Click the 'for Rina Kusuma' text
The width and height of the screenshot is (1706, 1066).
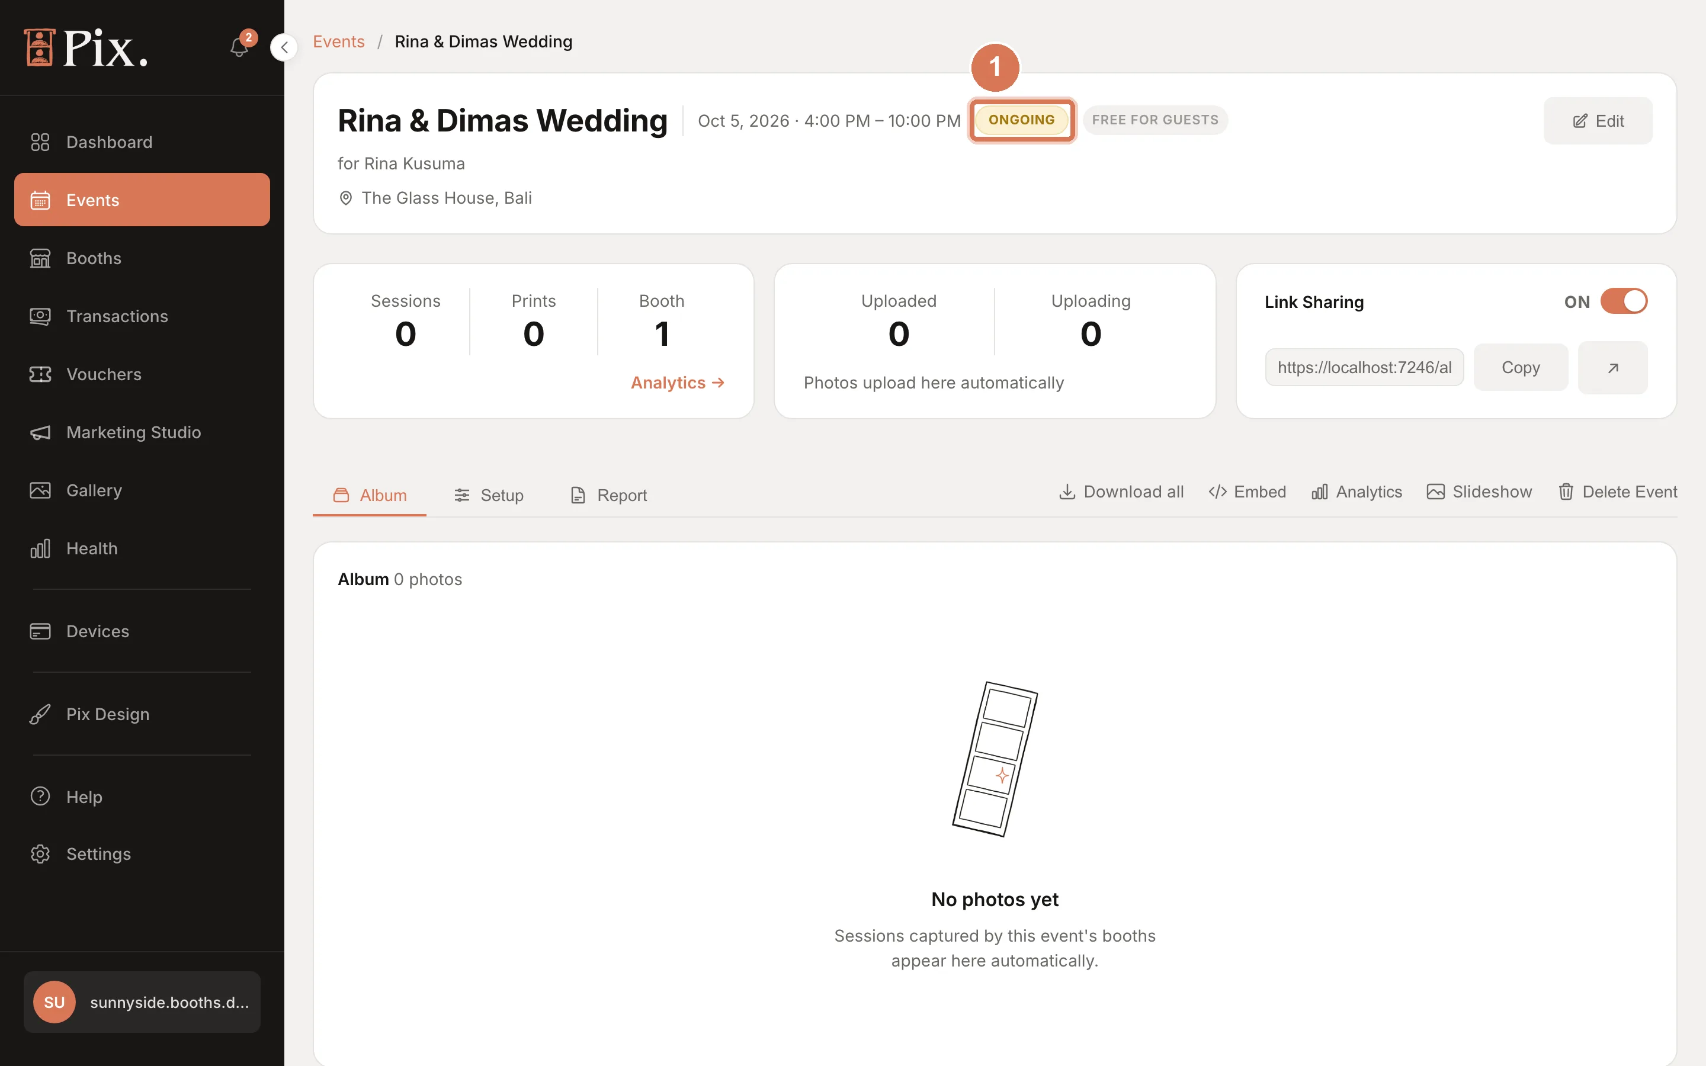click(401, 163)
